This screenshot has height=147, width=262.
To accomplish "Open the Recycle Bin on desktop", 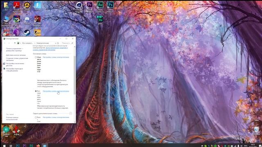I will tap(256, 130).
